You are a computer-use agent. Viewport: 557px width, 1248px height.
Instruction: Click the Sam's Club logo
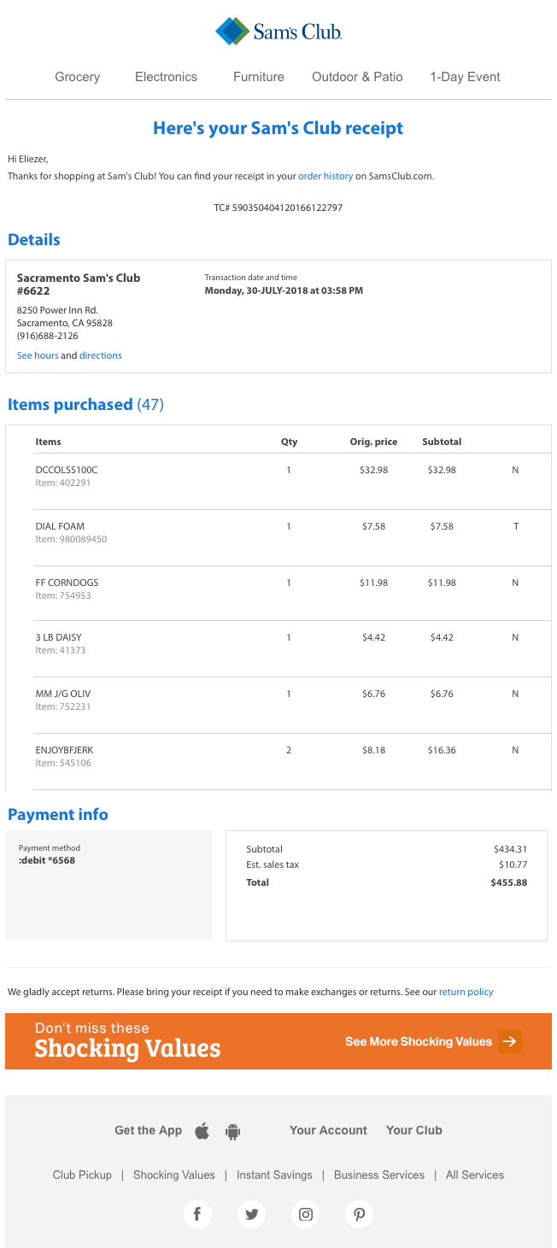(278, 32)
